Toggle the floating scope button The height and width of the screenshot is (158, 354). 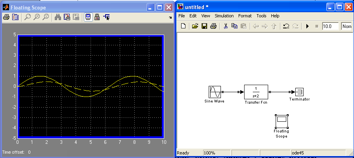tap(88, 17)
